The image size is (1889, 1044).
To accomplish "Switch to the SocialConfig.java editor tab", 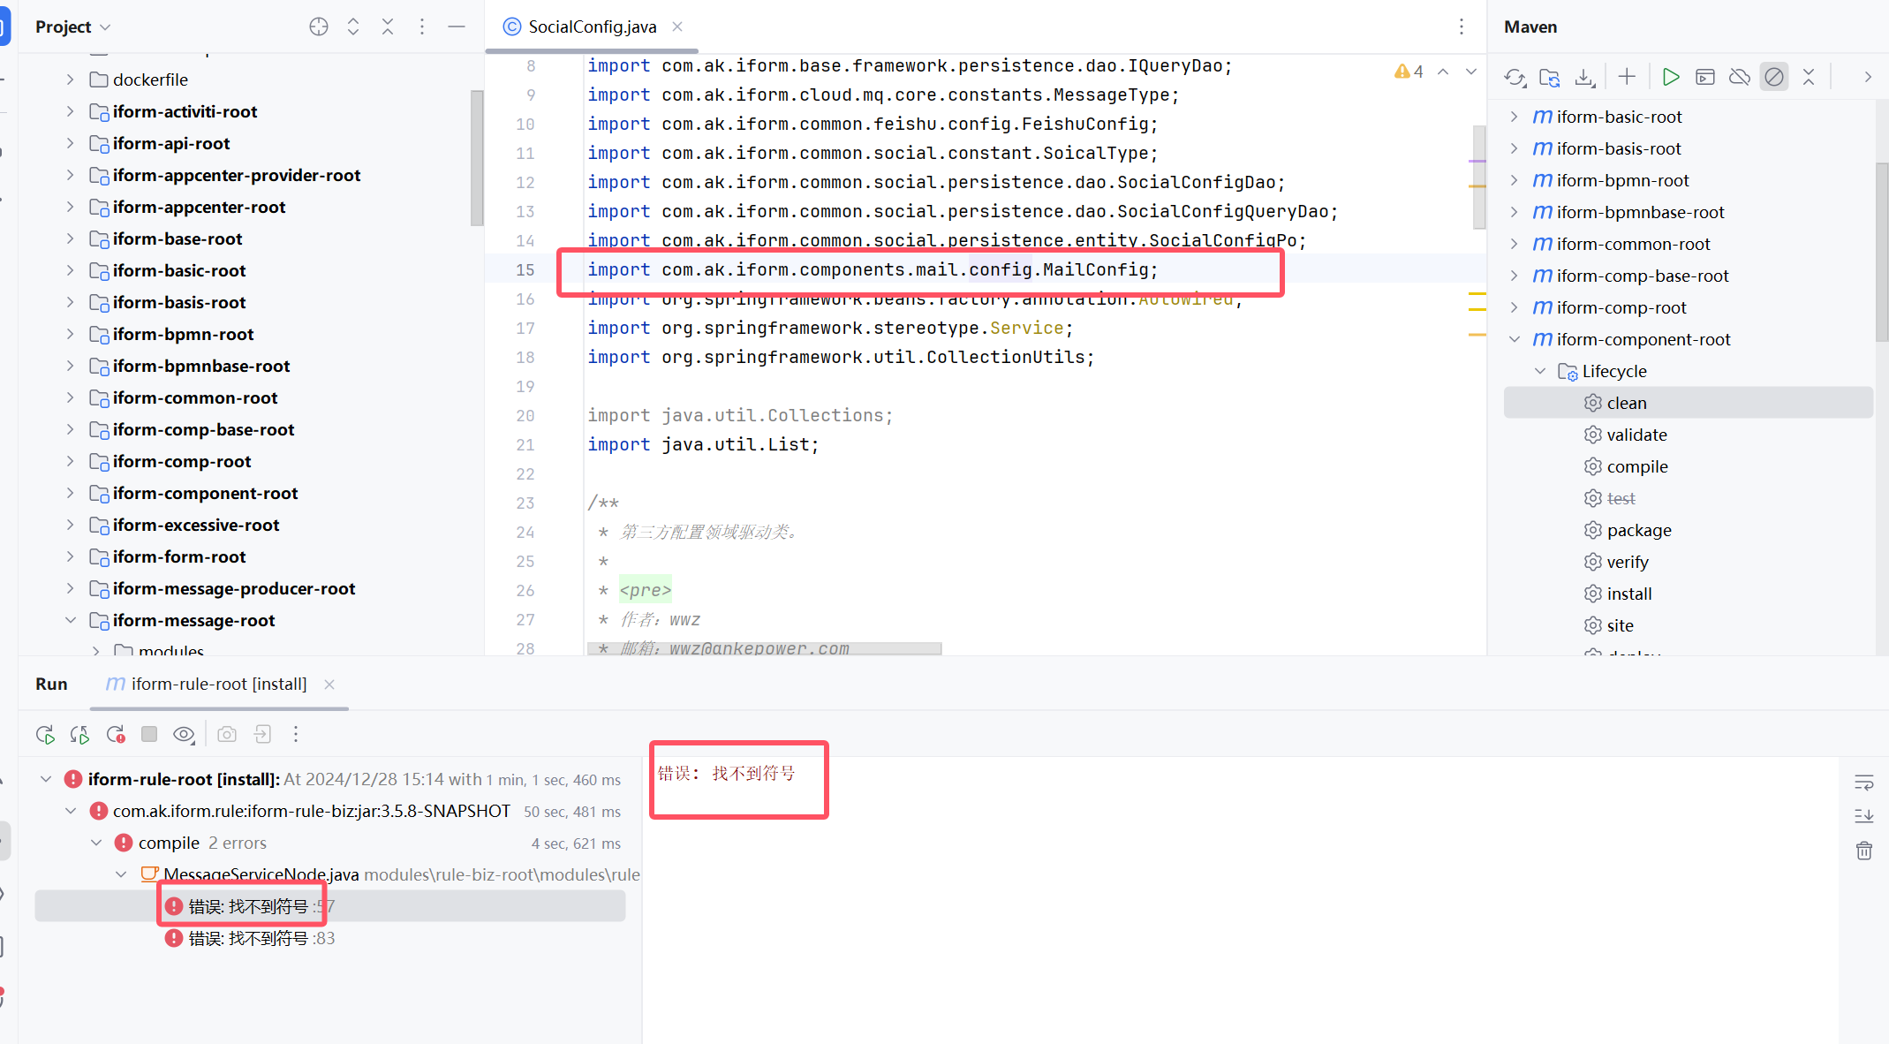I will [592, 26].
